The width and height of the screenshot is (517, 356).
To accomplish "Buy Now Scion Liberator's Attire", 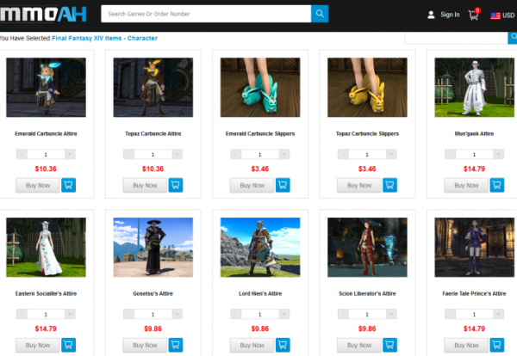I will click(359, 345).
